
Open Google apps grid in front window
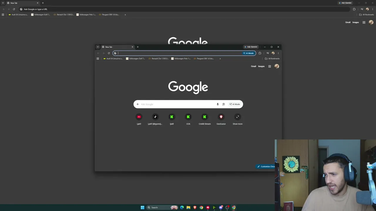pyautogui.click(x=270, y=66)
